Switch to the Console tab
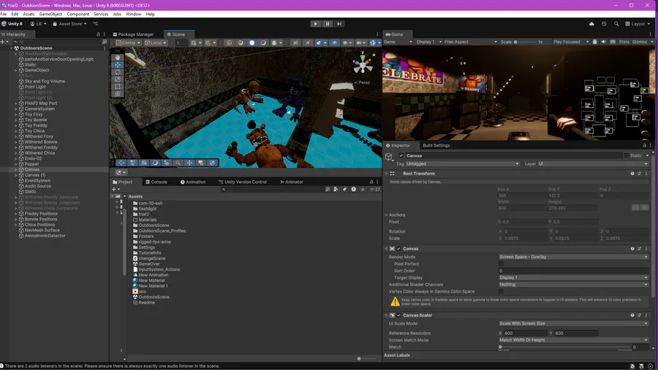658x370 pixels. point(156,182)
